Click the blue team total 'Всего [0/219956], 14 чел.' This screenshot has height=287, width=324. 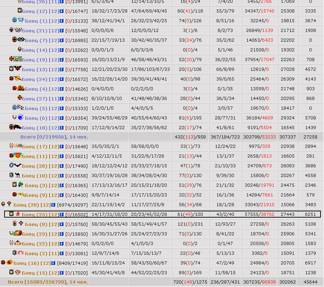pos(54,137)
